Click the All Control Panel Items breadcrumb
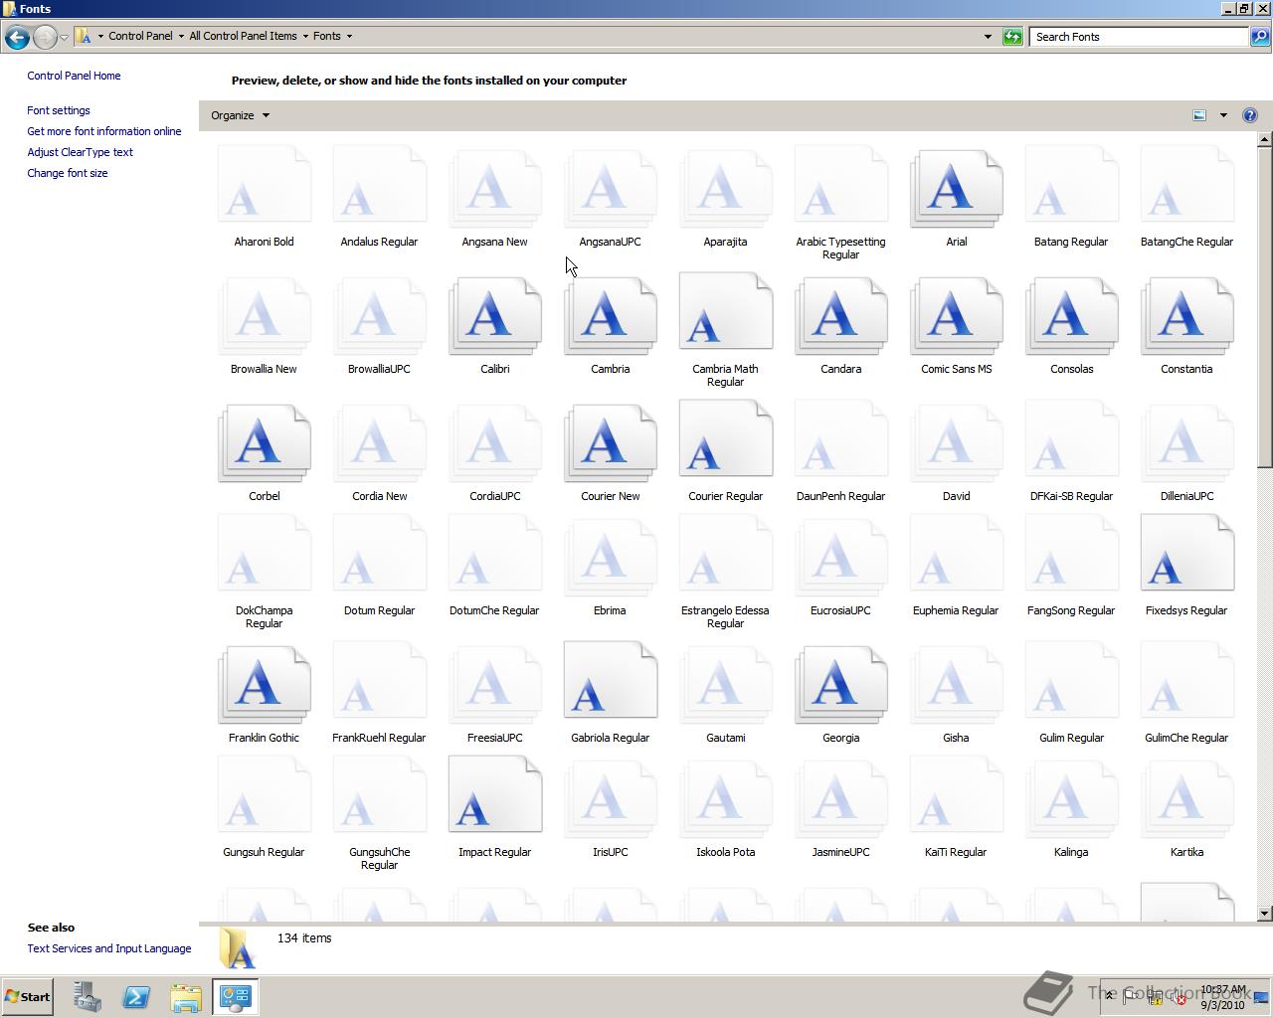Screen dimensions: 1273x1018 tap(243, 36)
